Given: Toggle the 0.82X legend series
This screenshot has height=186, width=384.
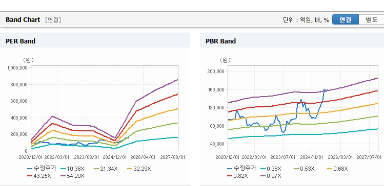Looking at the screenshot, I should [237, 176].
